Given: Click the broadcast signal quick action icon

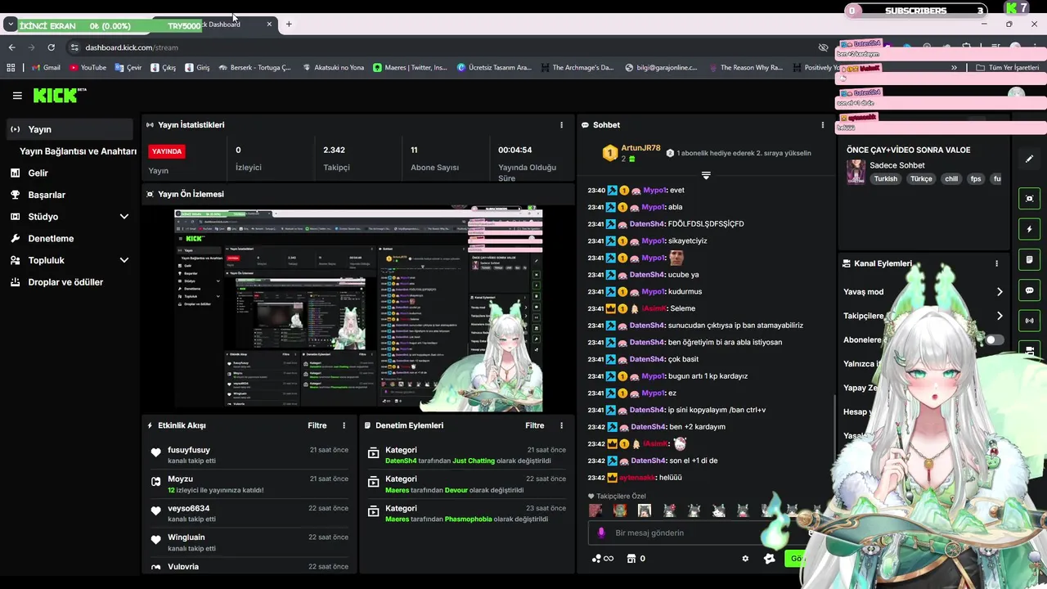Looking at the screenshot, I should [1029, 321].
